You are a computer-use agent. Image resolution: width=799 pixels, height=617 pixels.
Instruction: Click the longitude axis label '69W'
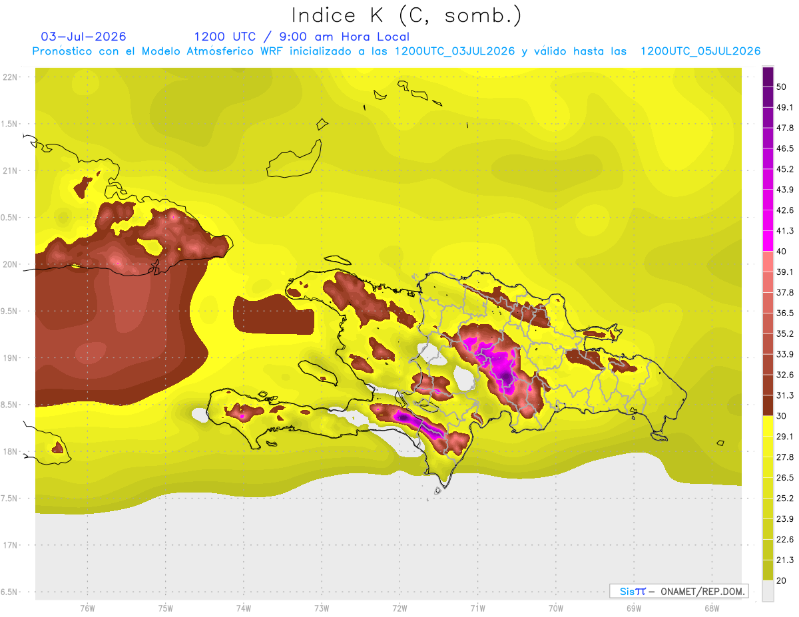tap(634, 608)
